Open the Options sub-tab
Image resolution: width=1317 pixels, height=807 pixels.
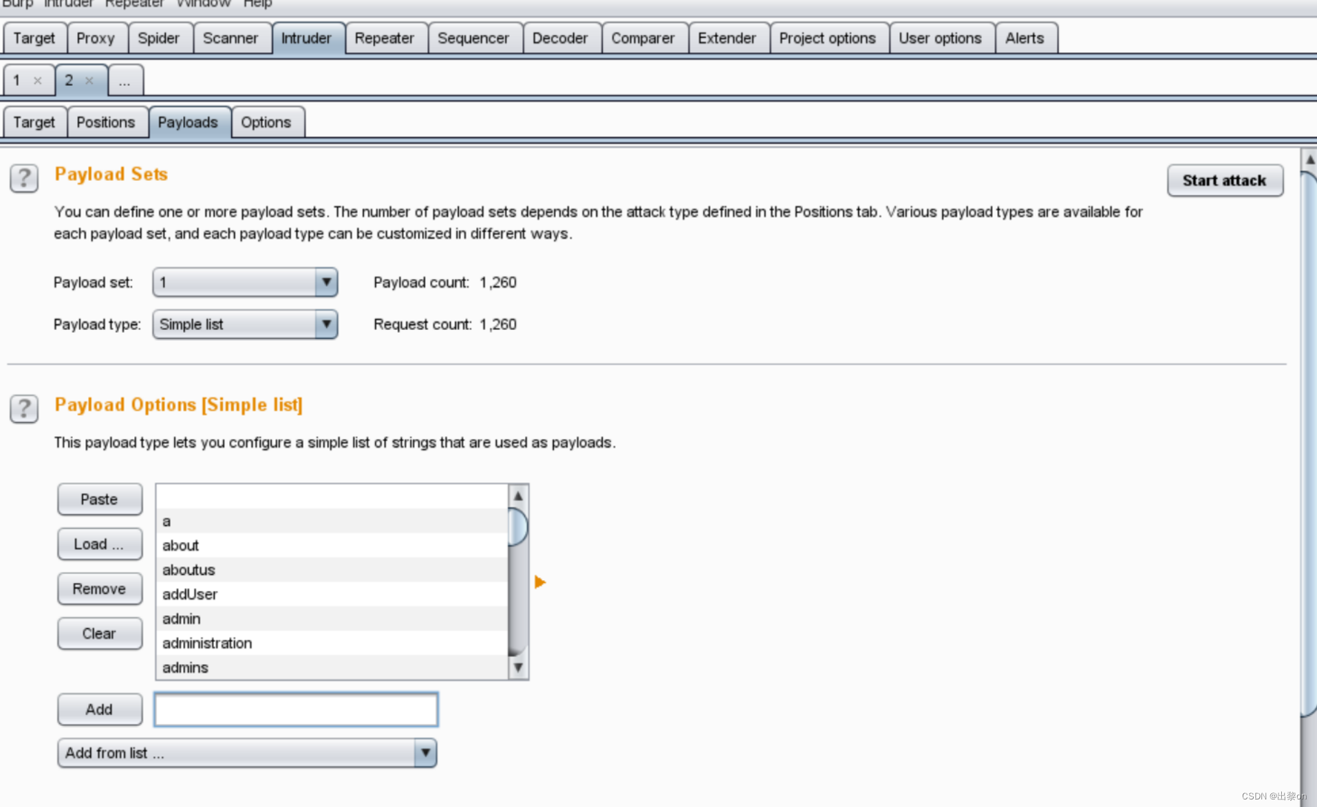pyautogui.click(x=266, y=122)
